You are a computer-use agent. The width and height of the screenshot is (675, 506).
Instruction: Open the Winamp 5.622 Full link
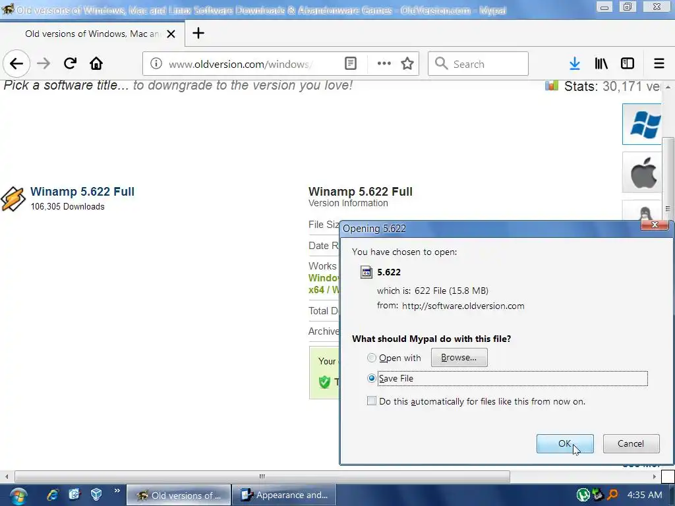(82, 192)
